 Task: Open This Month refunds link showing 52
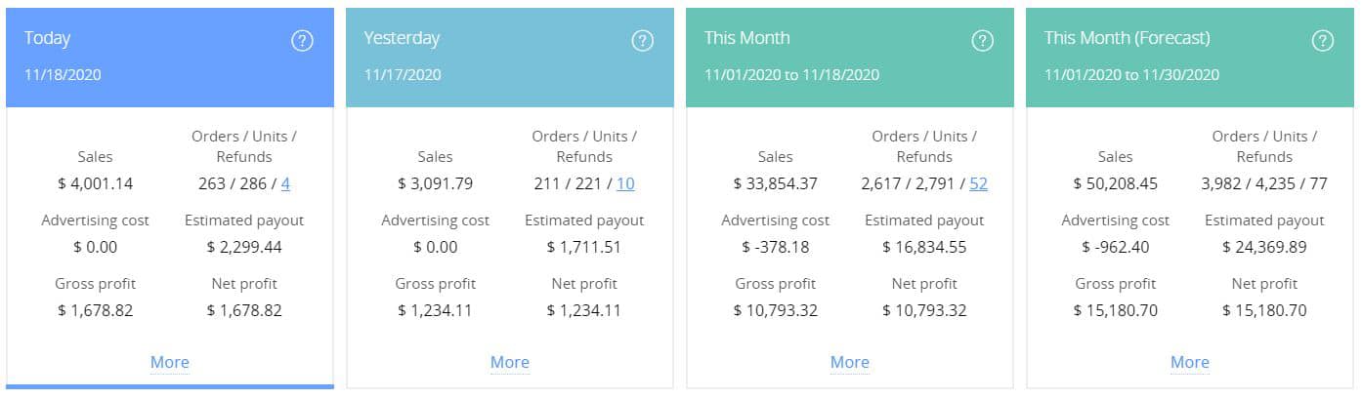[x=978, y=183]
